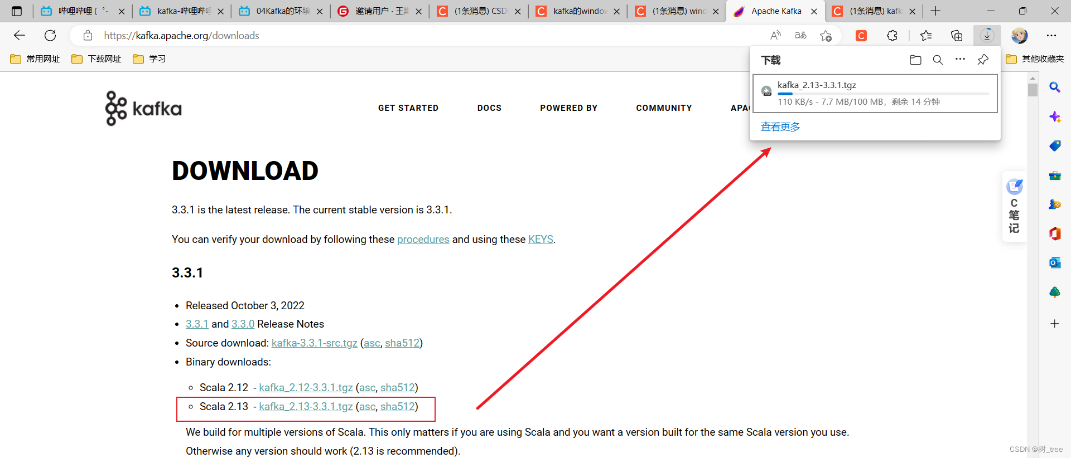Open the Favorites list icon
The image size is (1071, 458).
click(x=926, y=36)
